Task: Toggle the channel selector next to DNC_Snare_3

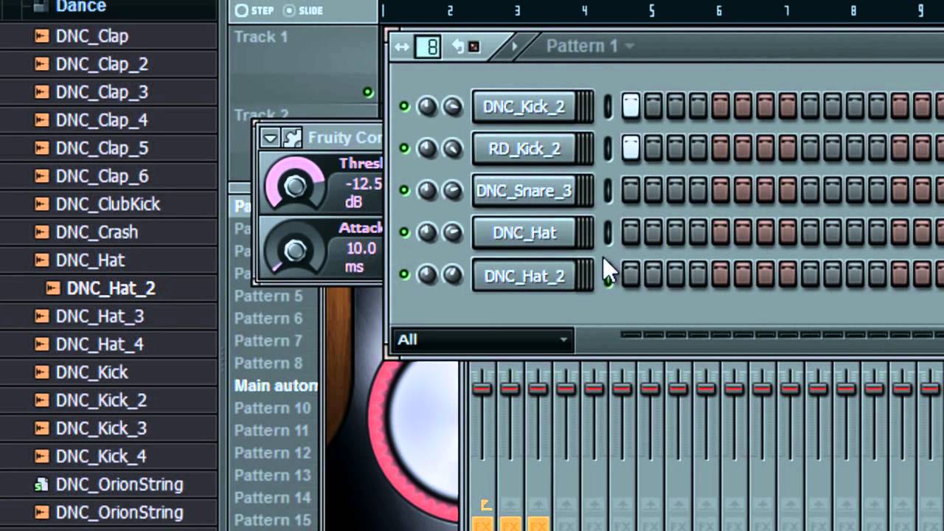Action: pos(608,191)
